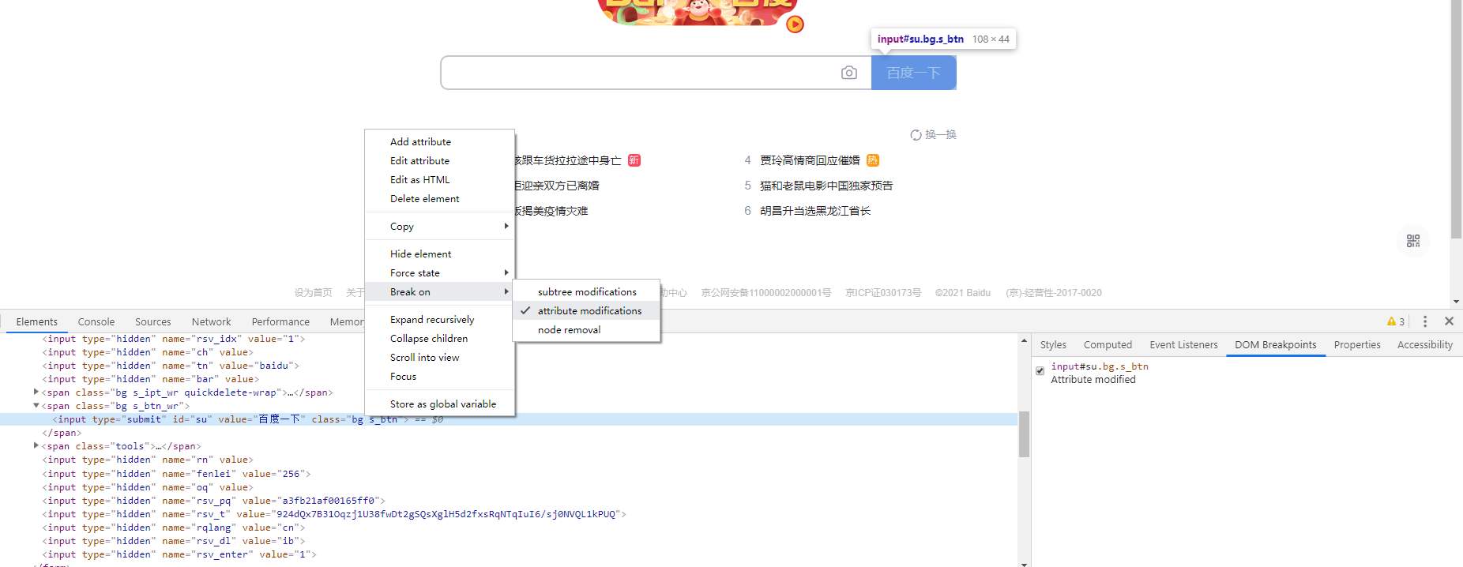Open the Copy submenu arrow
The width and height of the screenshot is (1463, 567).
pyautogui.click(x=506, y=226)
